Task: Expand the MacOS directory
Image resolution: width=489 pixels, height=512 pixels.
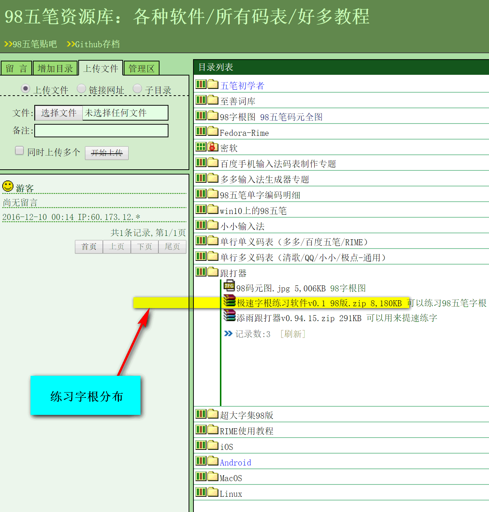Action: pyautogui.click(x=201, y=476)
